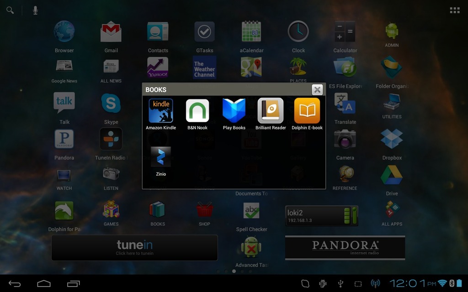Open Dolphin for Pad browser

pyautogui.click(x=64, y=210)
